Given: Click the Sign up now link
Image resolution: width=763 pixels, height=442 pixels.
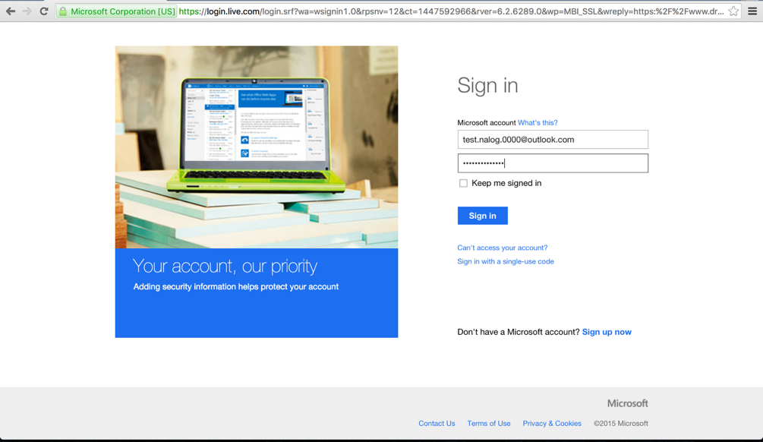Looking at the screenshot, I should [607, 332].
